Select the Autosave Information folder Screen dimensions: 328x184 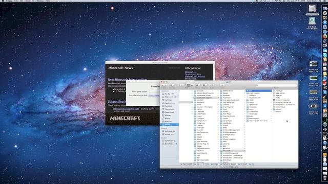pyautogui.click(x=206, y=107)
